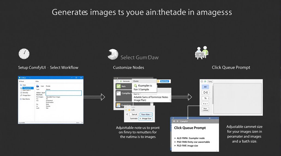Click the blue Back Flow button
The image size is (281, 156).
point(164,81)
